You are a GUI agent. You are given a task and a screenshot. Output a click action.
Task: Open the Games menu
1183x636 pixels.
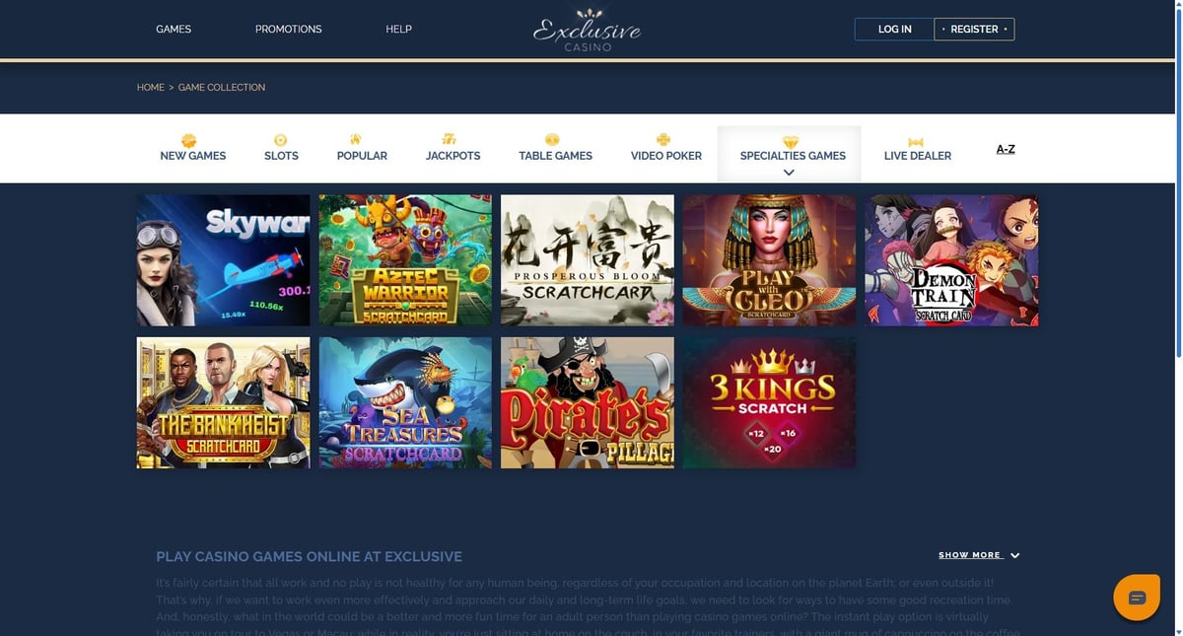coord(174,30)
